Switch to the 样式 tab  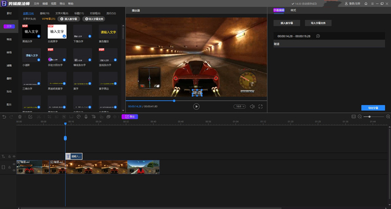(293, 10)
